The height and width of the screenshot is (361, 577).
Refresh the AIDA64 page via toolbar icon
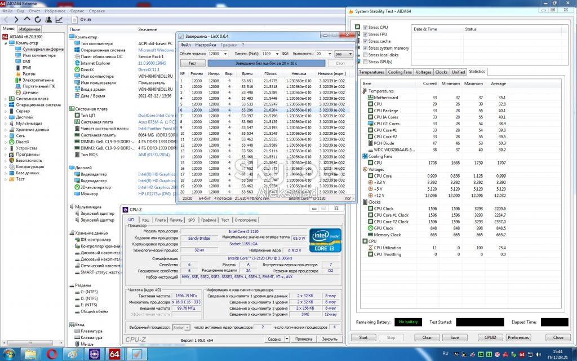38,20
